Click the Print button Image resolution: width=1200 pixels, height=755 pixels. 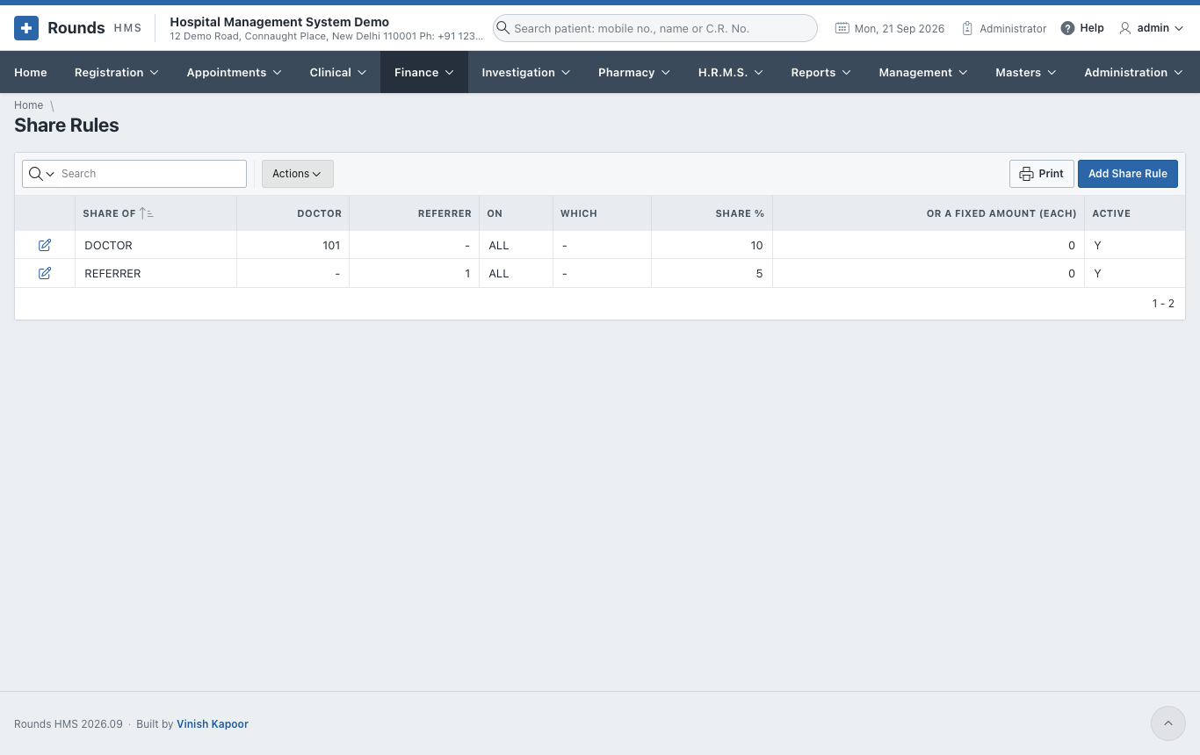click(1042, 174)
